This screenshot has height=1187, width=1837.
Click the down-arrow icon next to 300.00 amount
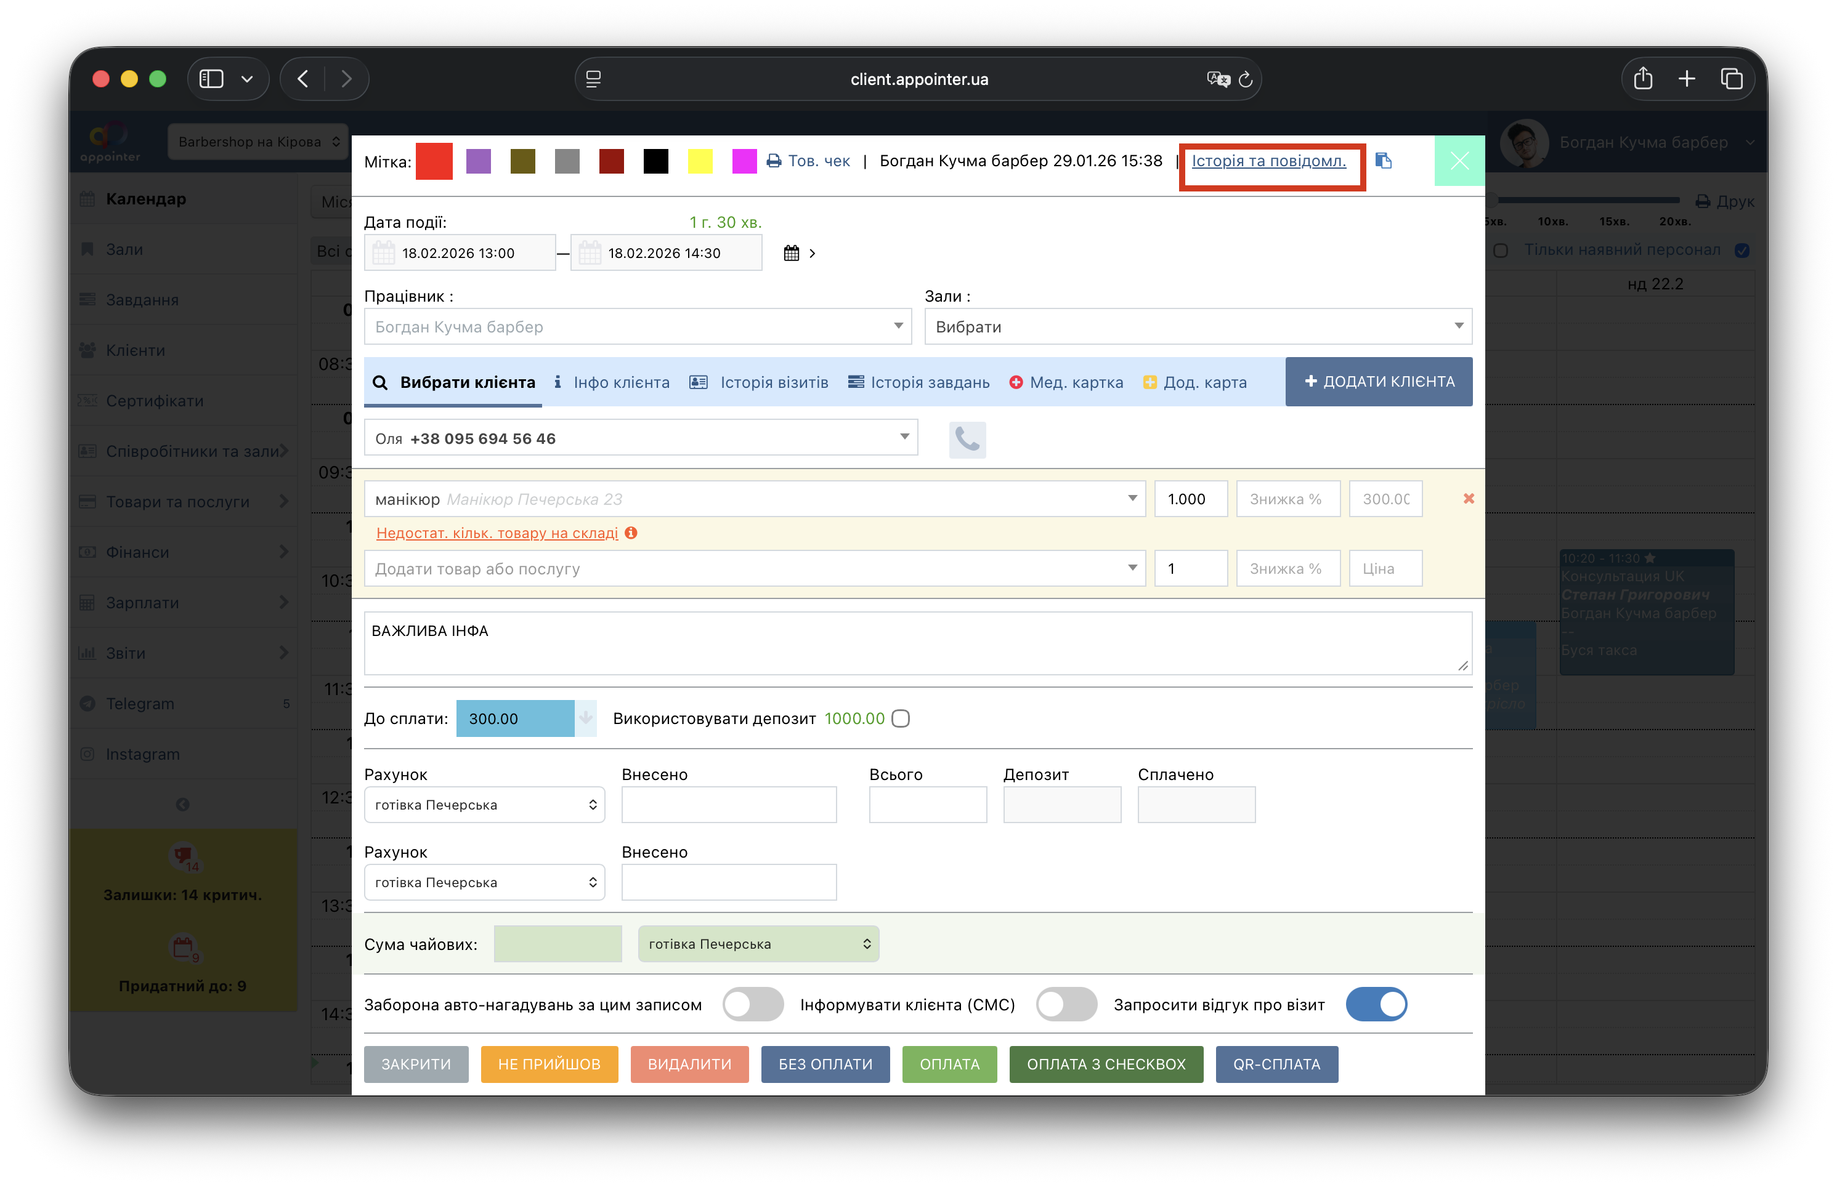tap(585, 718)
